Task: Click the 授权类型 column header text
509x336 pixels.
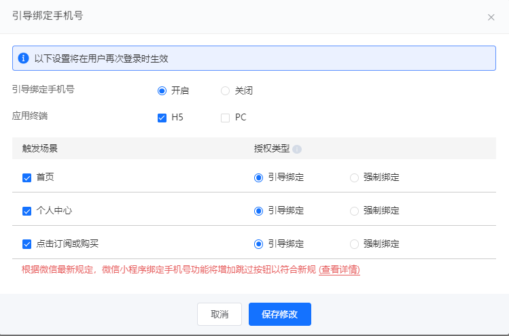Action: (272, 148)
